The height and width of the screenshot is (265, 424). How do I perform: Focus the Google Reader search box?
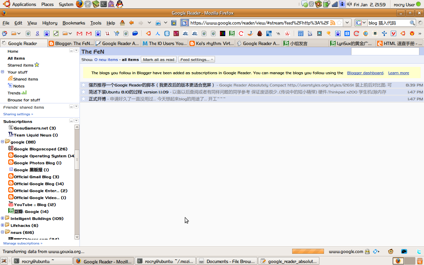click(385, 51)
